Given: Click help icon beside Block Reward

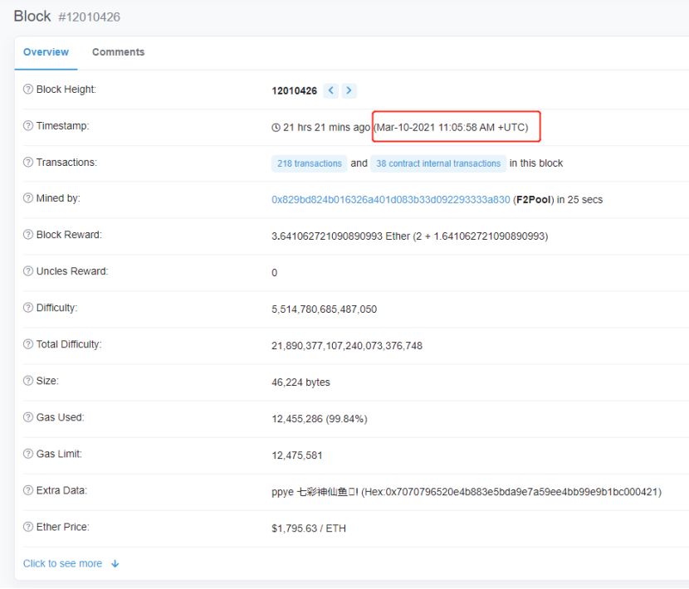Looking at the screenshot, I should [x=28, y=236].
